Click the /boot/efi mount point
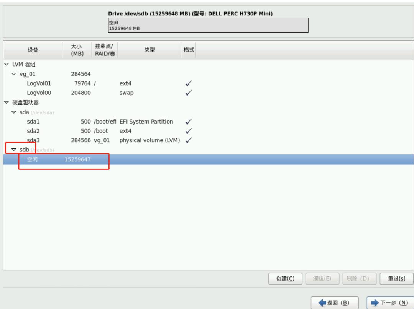The width and height of the screenshot is (414, 309). (x=105, y=122)
